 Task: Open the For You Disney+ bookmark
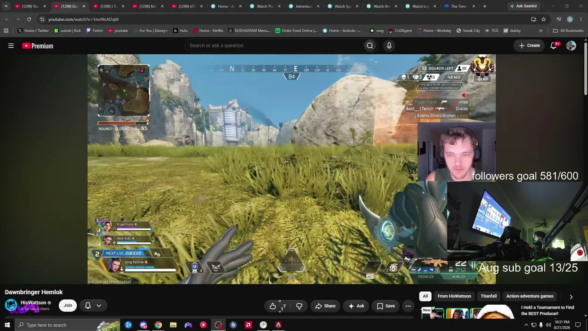point(150,31)
